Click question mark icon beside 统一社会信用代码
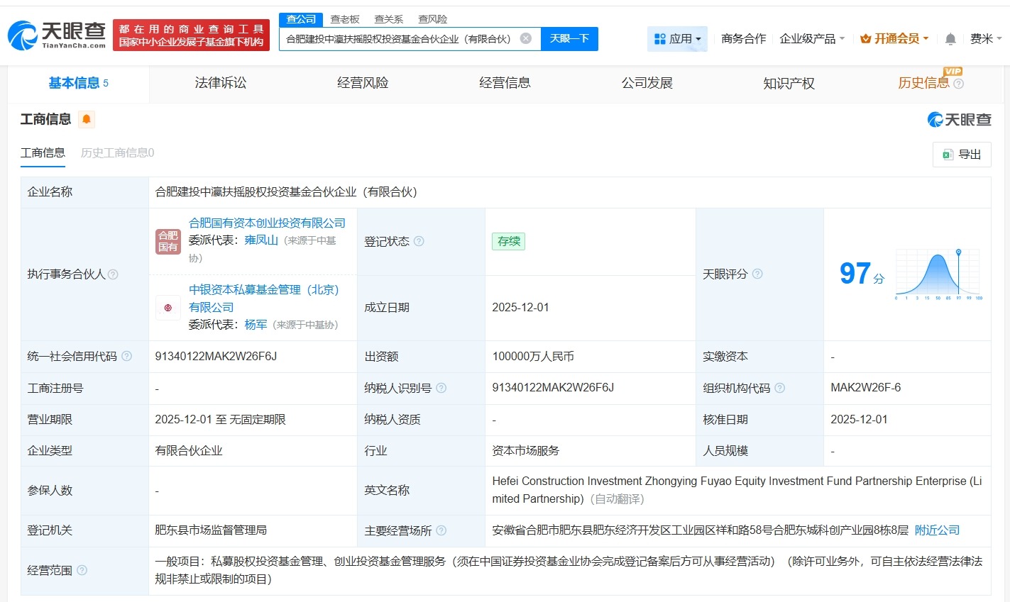The width and height of the screenshot is (1010, 602). 126,356
